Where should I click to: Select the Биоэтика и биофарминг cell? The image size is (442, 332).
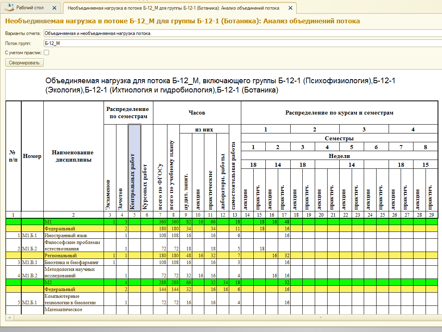(73, 262)
